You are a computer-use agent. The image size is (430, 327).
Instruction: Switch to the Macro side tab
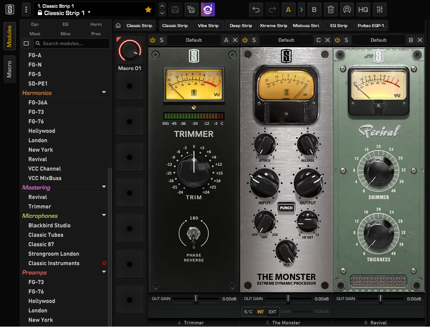(9, 69)
